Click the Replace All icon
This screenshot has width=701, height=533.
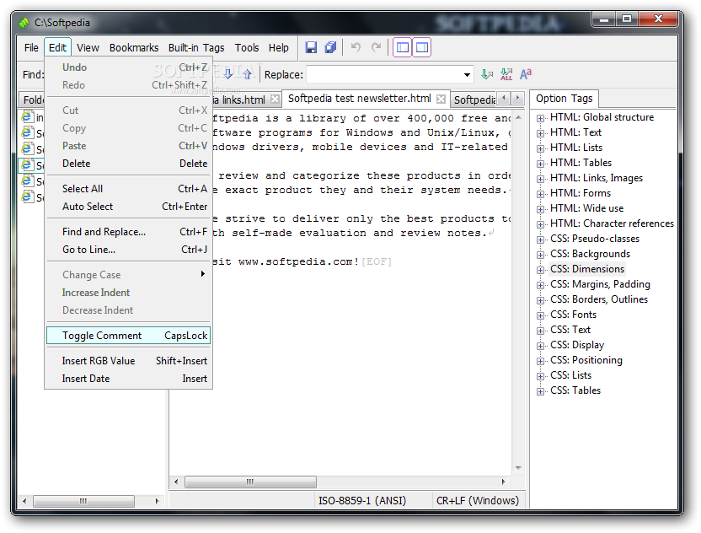click(506, 74)
